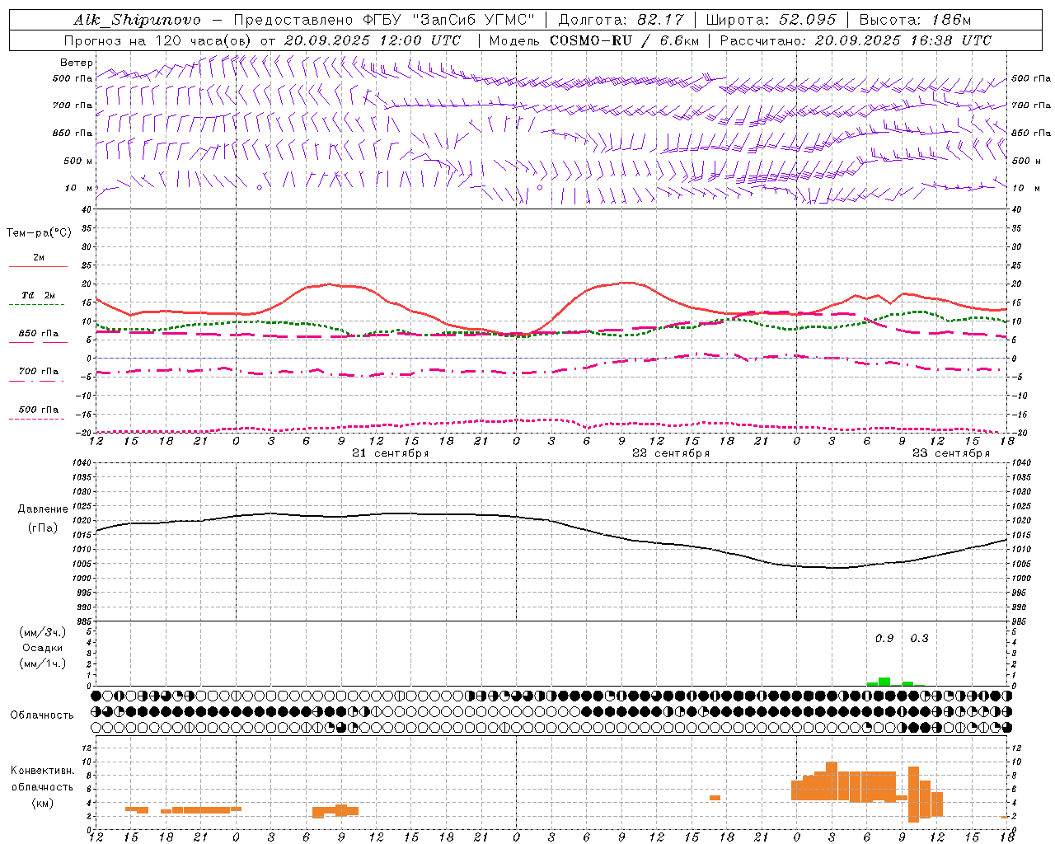The height and width of the screenshot is (844, 1055).
Task: Select the 21 сентября date marker
Action: click(x=391, y=453)
